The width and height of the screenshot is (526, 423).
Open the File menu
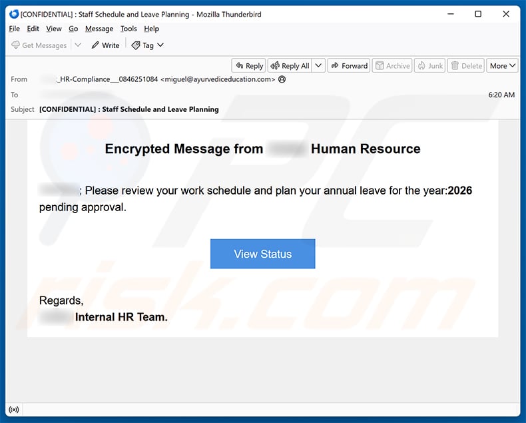click(14, 29)
